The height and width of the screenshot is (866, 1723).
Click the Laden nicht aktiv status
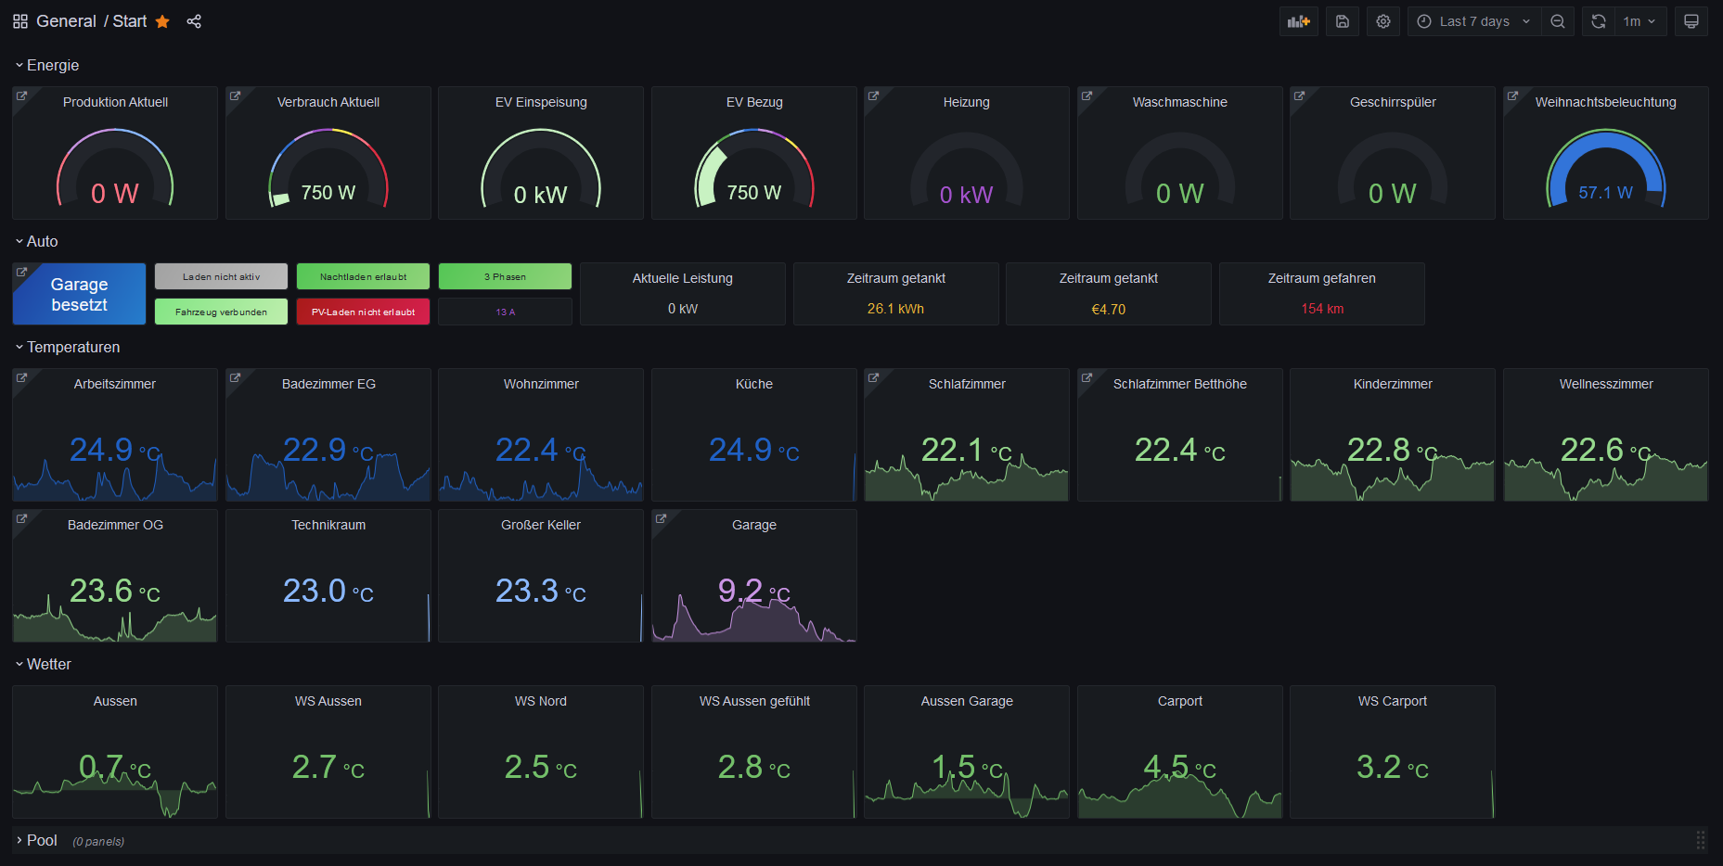click(221, 276)
